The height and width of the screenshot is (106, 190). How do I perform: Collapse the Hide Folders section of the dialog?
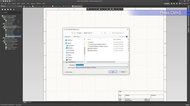68,72
